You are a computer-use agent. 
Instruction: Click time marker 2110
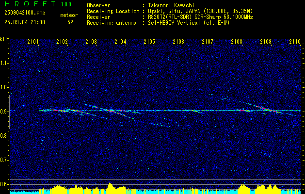295,42
